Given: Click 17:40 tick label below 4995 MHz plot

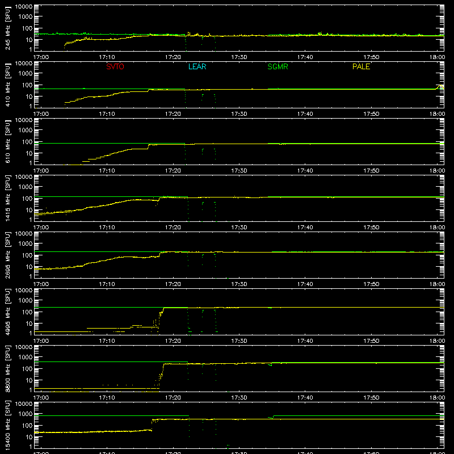Looking at the screenshot, I should coord(305,341).
